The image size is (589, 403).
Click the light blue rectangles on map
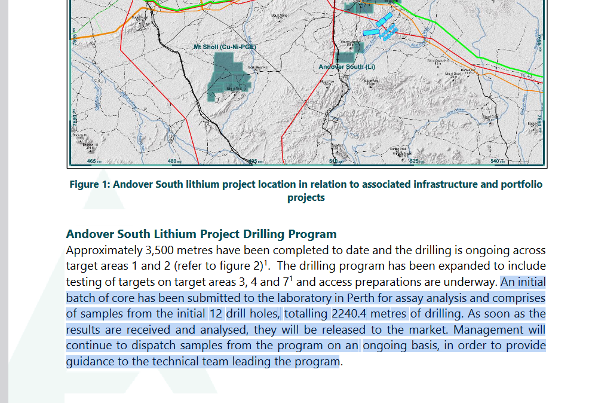pyautogui.click(x=381, y=26)
